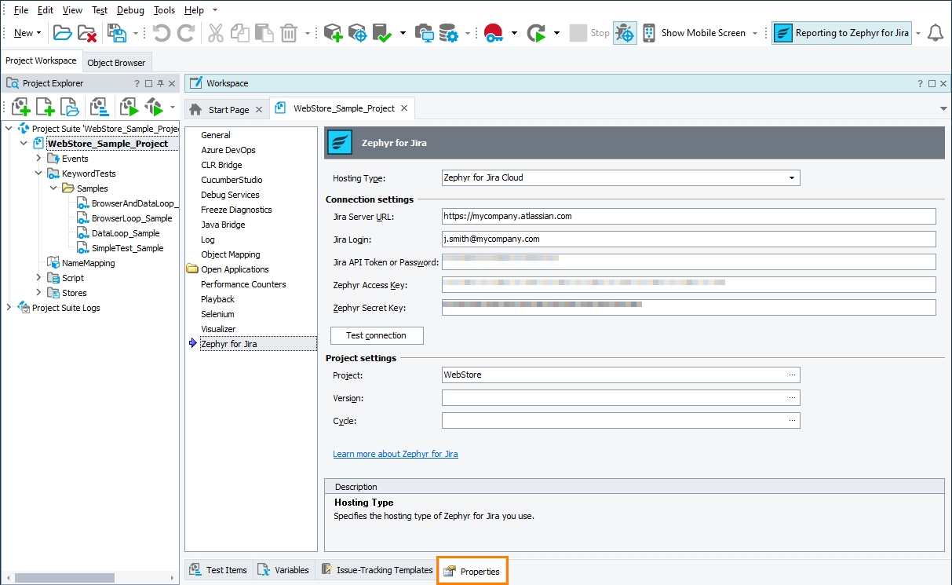Click the Reporting to Zephyr for Jira button
This screenshot has width=952, height=585.
pyautogui.click(x=841, y=33)
